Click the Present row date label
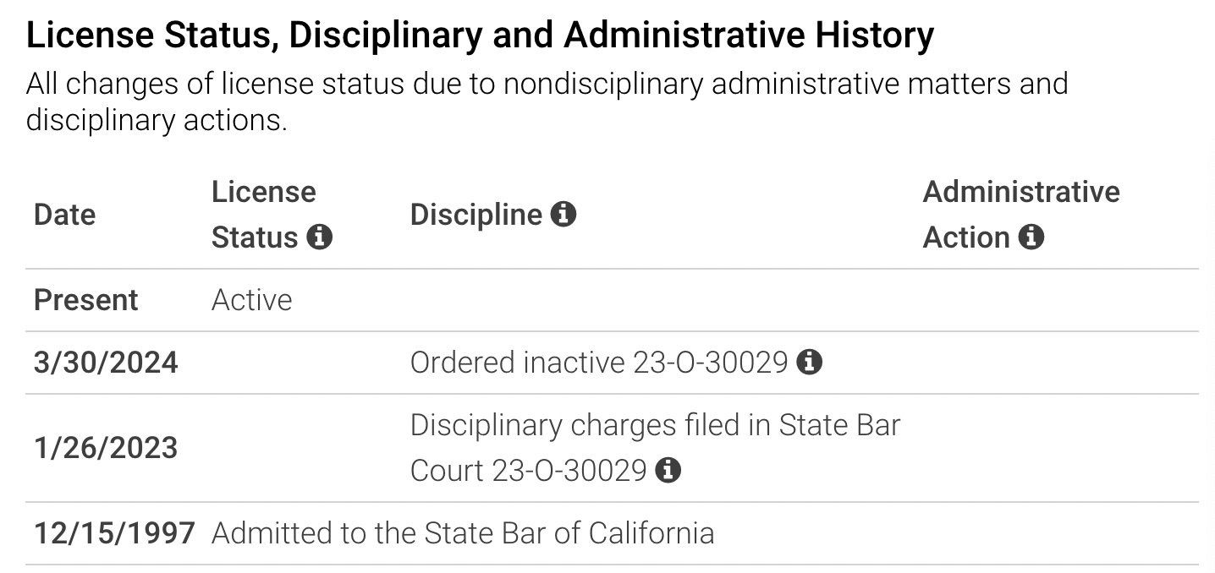 pos(85,300)
